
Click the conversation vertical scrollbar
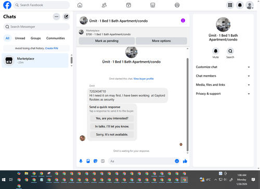coord(187,105)
